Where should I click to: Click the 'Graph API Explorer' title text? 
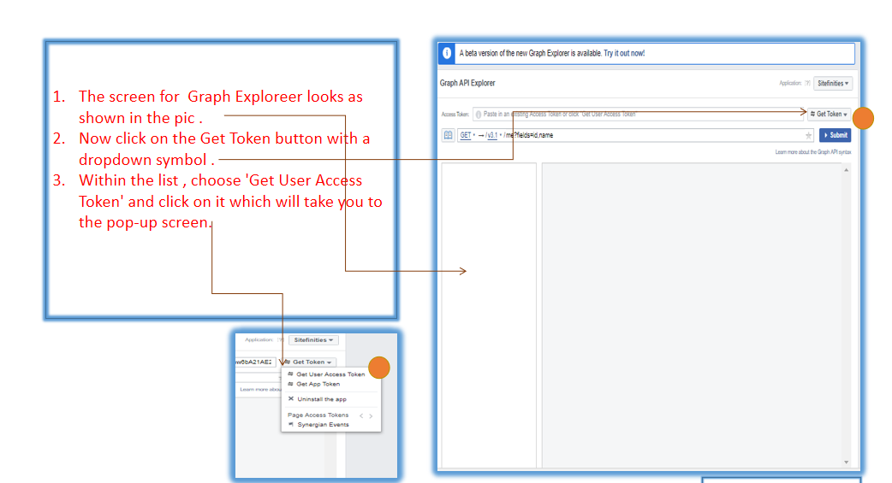point(467,83)
